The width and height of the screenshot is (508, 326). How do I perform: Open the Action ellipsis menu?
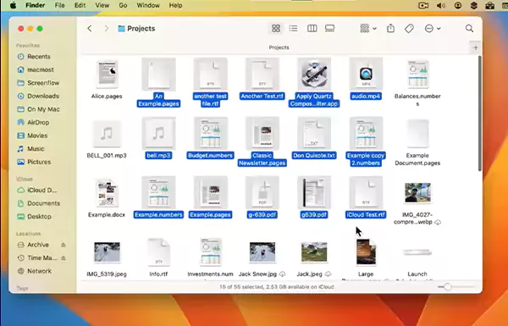432,29
